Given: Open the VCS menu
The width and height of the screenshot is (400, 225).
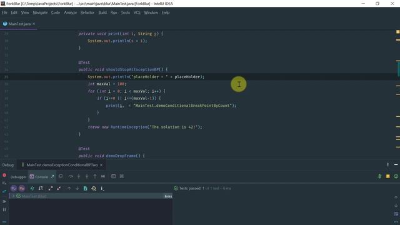Looking at the screenshot, I should coord(137,12).
